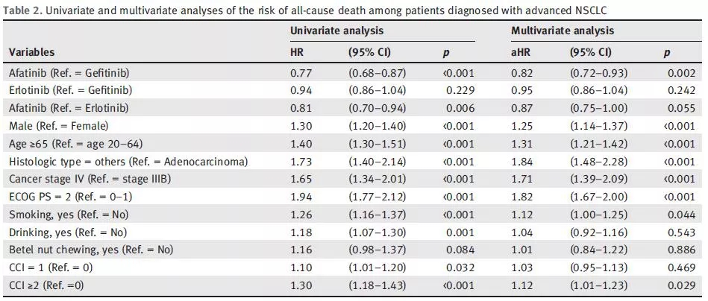This screenshot has height=301, width=708.
Task: Select the Multivariate analysis column header
Action: coord(563,31)
